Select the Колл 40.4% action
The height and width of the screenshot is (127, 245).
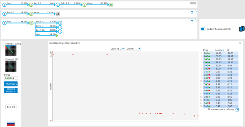coord(97,3)
